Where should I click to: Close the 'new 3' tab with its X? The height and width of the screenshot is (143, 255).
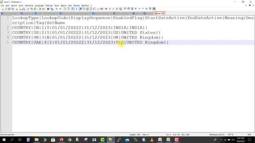pos(163,13)
